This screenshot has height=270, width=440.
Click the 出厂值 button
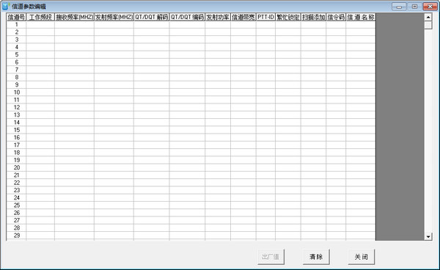click(271, 257)
